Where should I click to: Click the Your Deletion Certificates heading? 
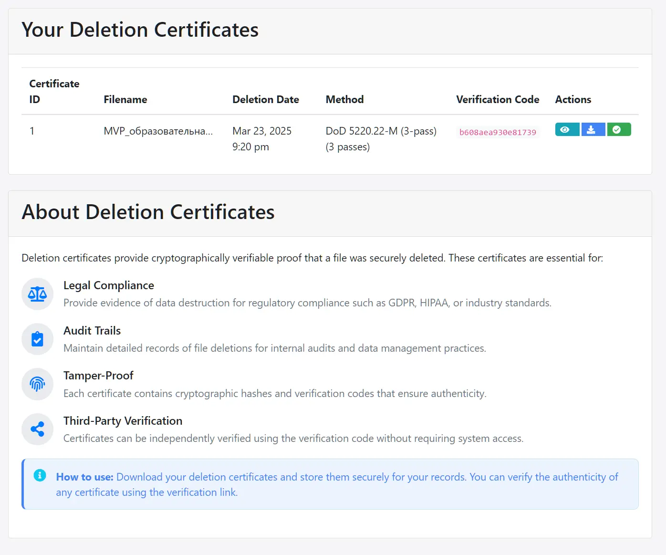click(140, 30)
